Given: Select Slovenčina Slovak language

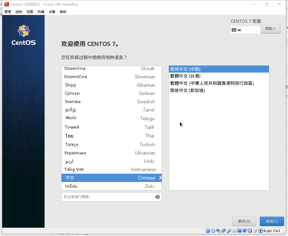Looking at the screenshot, I should pos(112,68).
